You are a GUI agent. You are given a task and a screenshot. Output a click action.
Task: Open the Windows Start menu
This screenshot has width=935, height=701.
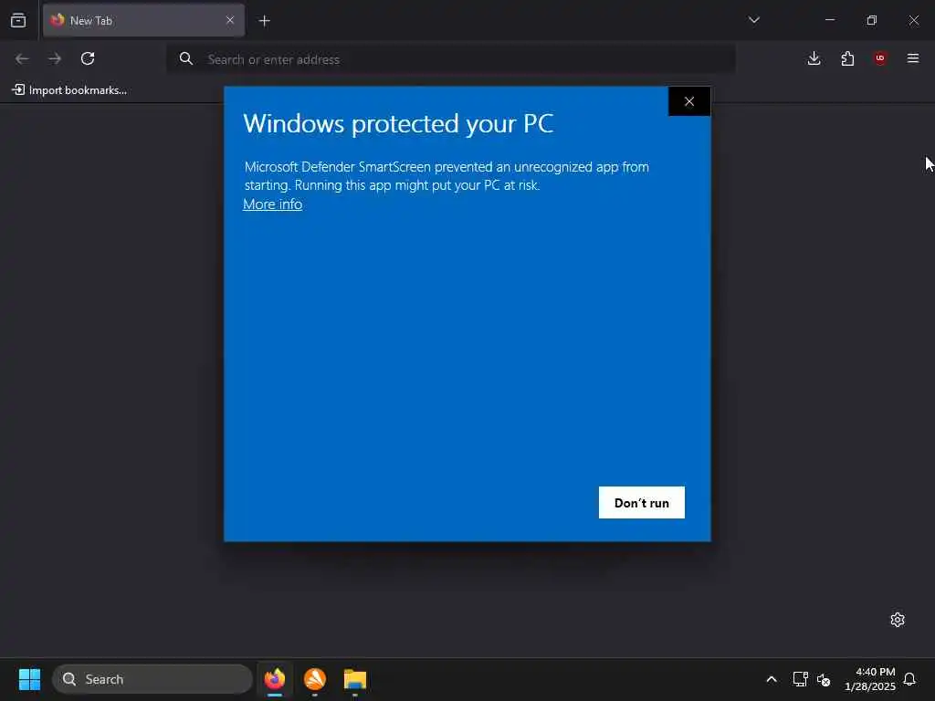click(x=29, y=679)
